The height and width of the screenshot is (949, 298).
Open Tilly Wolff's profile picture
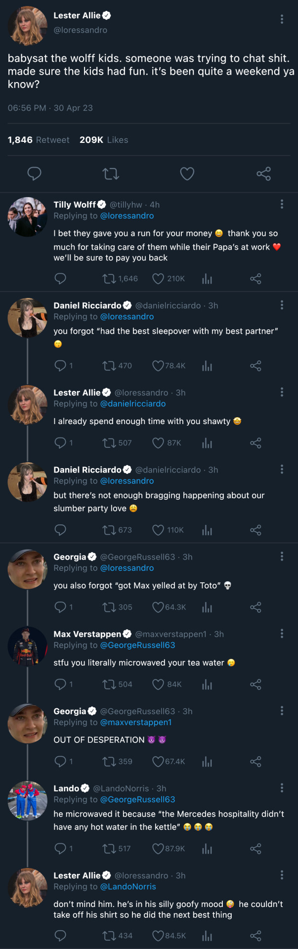click(x=28, y=217)
